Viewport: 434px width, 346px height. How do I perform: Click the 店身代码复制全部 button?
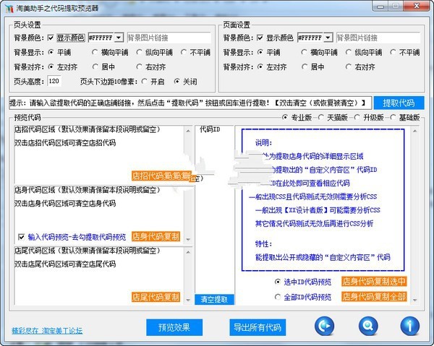click(374, 297)
